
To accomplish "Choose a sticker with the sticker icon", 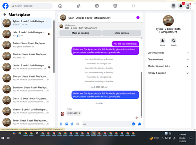I will [72, 124].
